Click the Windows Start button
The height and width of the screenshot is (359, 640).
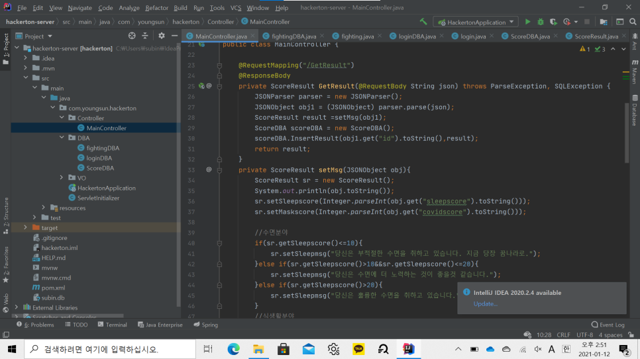(12, 349)
